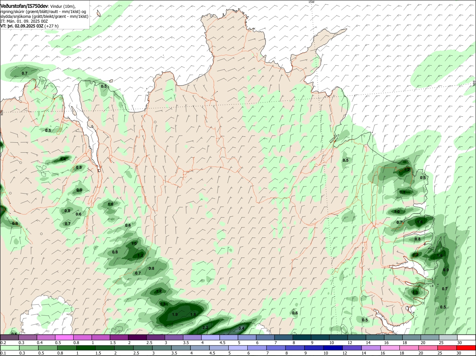Click the 1.1 precipitation value in the east
This screenshot has width=476, height=356.
point(402,192)
